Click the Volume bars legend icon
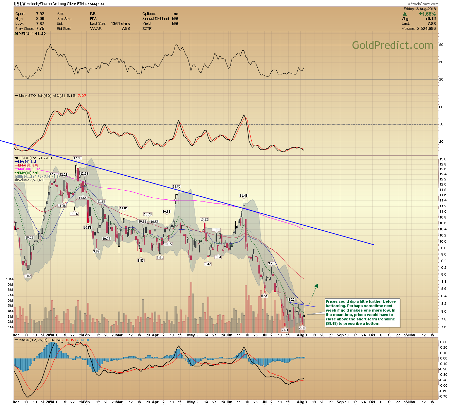Image resolution: width=455 pixels, height=405 pixels. click(16, 180)
